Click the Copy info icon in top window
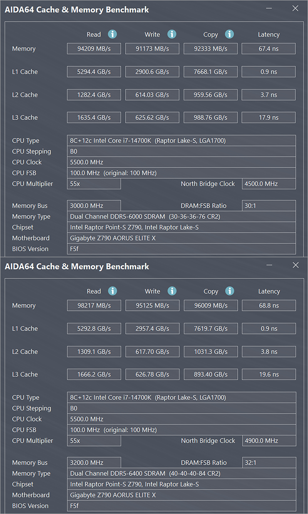Viewport: 308px width, 514px height. click(229, 34)
